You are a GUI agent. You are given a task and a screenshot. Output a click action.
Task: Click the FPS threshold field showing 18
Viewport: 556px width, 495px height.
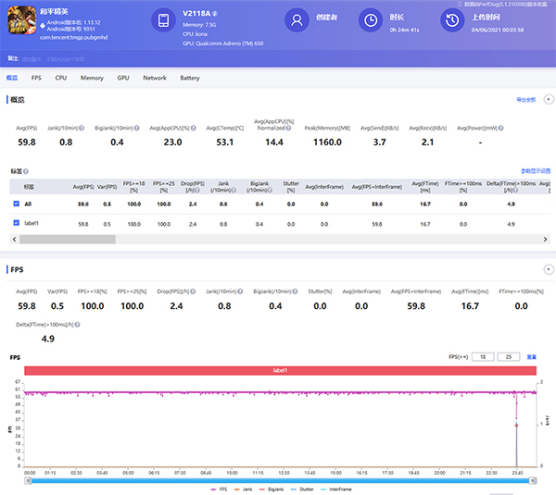pos(485,355)
